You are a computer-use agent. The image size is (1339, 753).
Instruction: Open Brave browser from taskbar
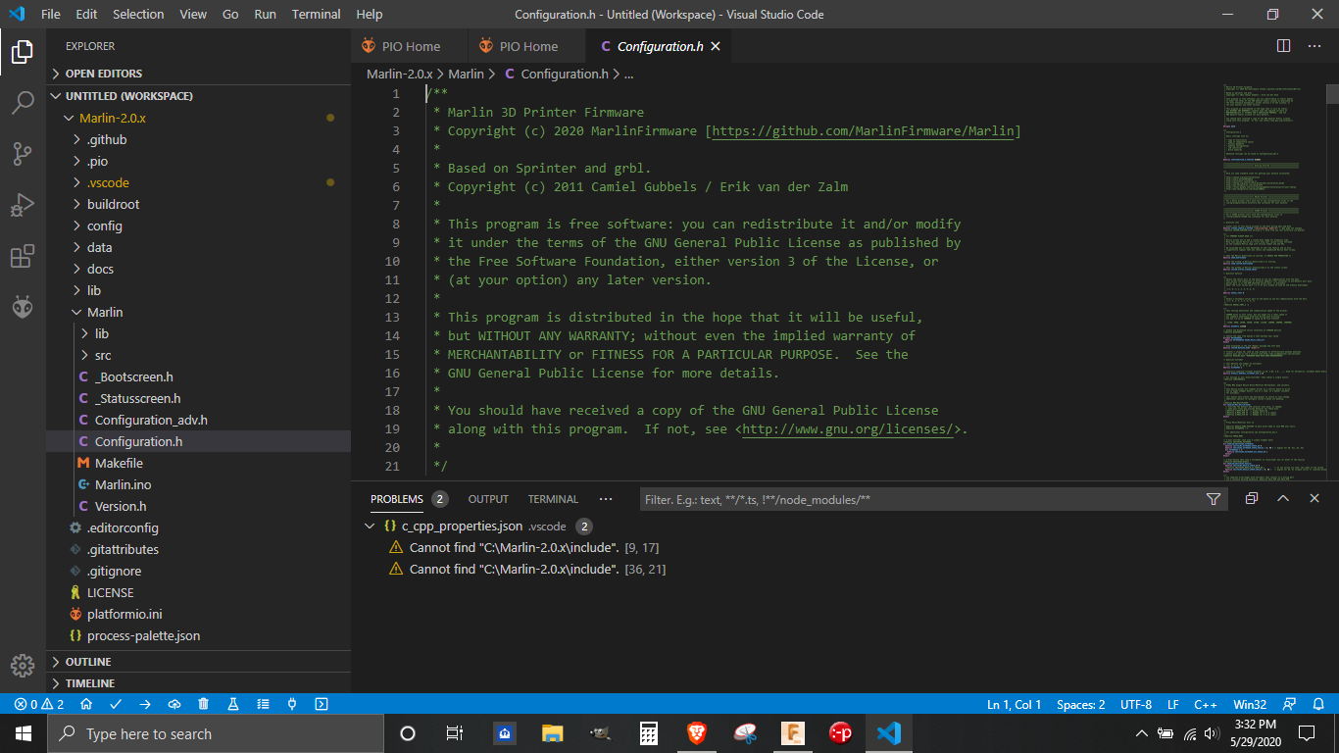click(x=697, y=733)
